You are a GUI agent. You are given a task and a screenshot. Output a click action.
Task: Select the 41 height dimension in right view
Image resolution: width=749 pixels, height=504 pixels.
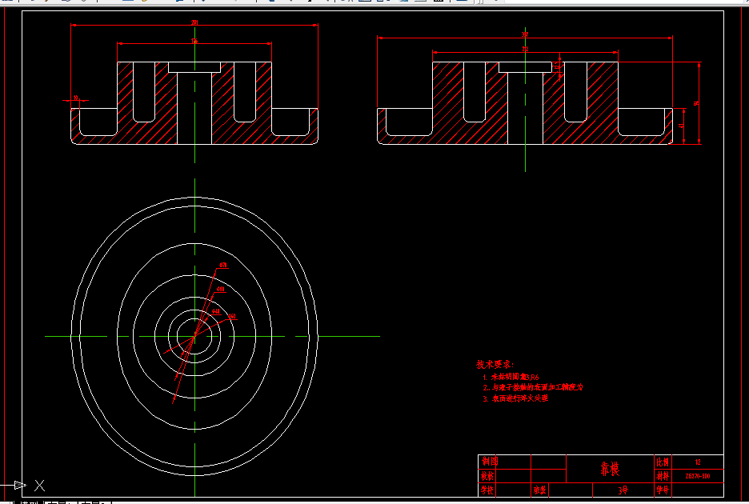(x=682, y=125)
